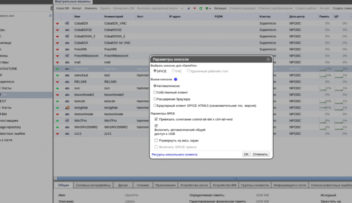Click the Миграция toolbar button
The height and width of the screenshot is (203, 352).
220,8
